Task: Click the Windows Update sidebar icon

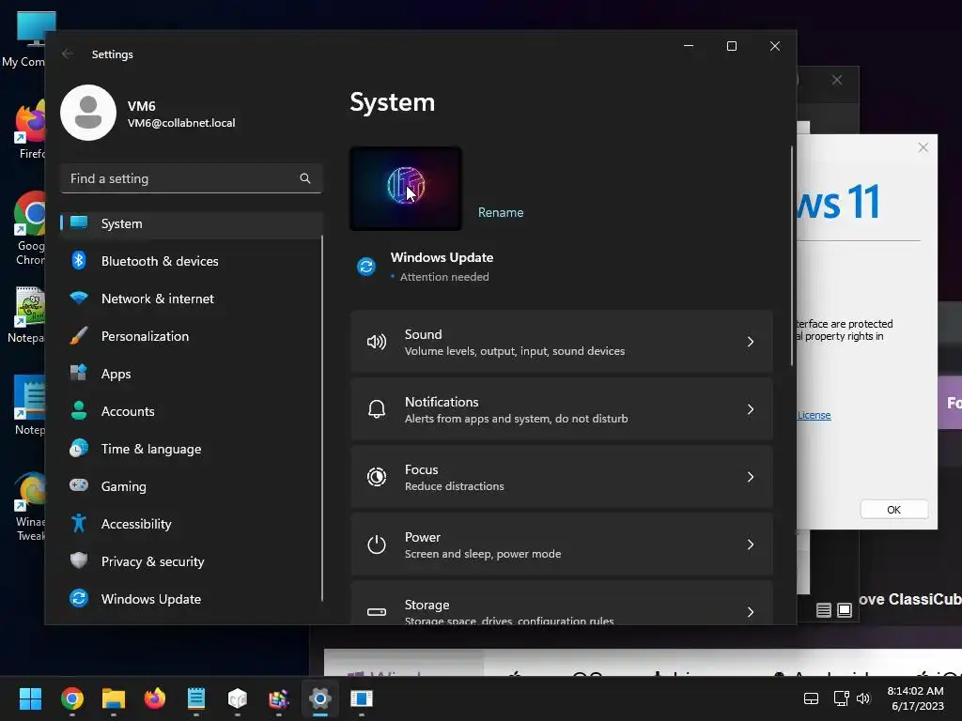Action: 79,598
